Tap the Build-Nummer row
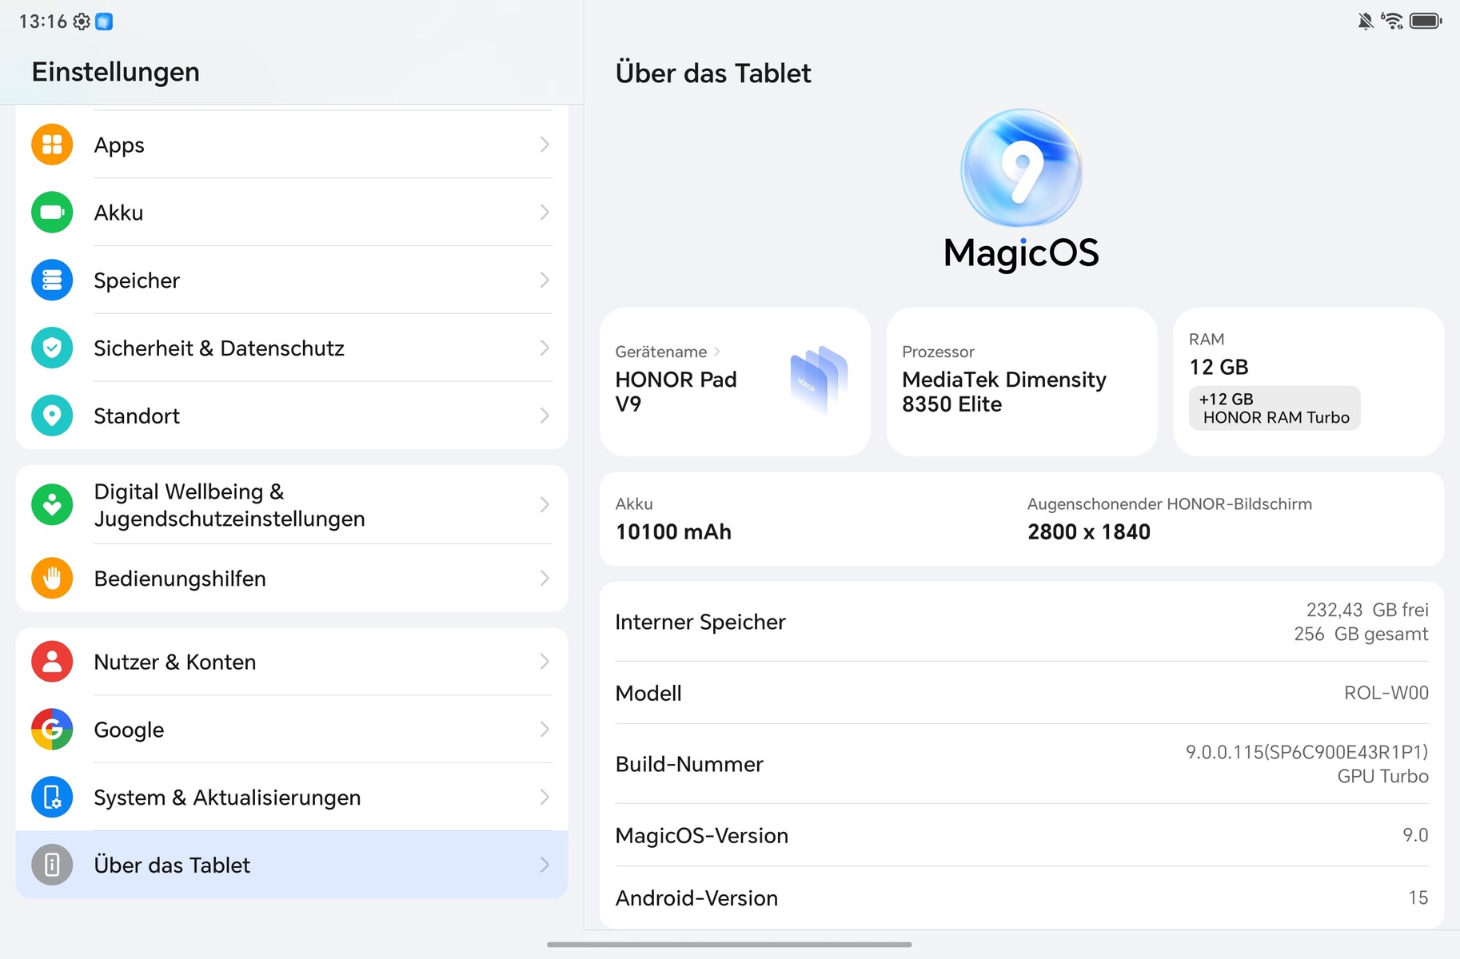 [1021, 764]
